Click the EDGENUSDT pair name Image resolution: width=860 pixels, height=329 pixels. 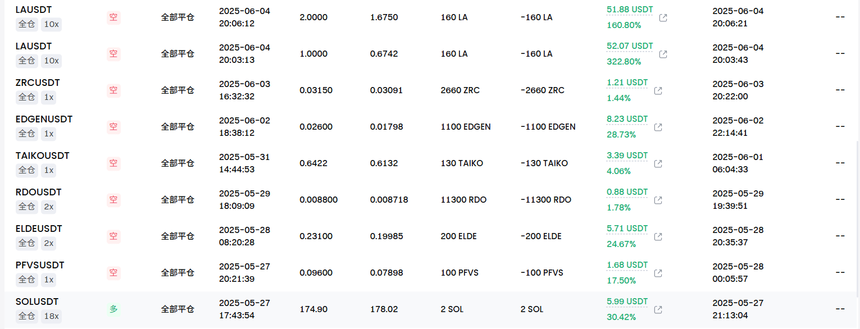(x=44, y=119)
